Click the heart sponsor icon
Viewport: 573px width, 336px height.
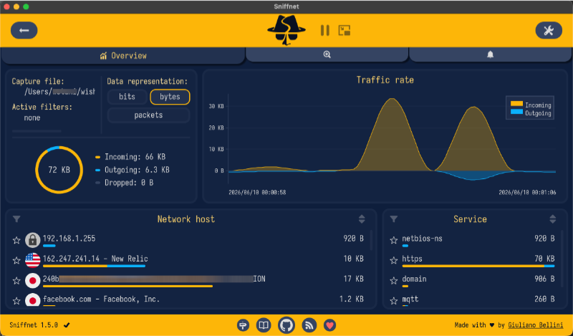[x=329, y=325]
